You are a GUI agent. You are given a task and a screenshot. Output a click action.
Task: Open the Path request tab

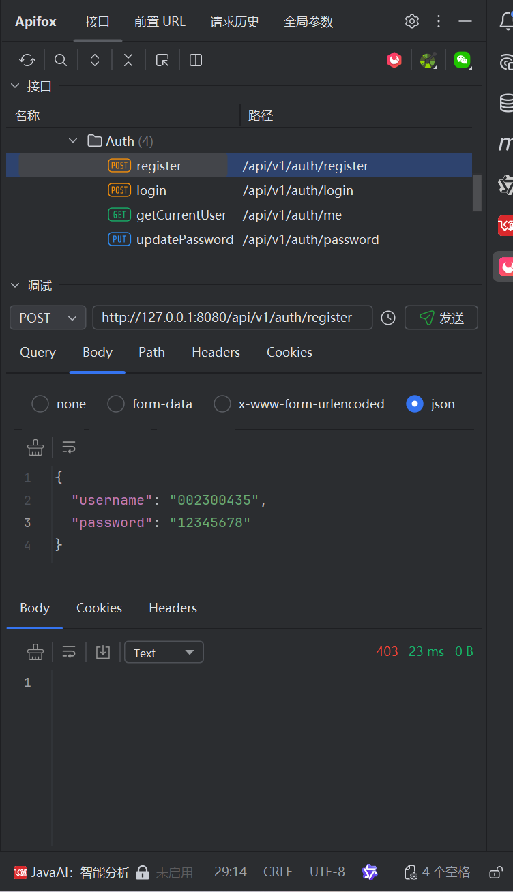pyautogui.click(x=151, y=352)
